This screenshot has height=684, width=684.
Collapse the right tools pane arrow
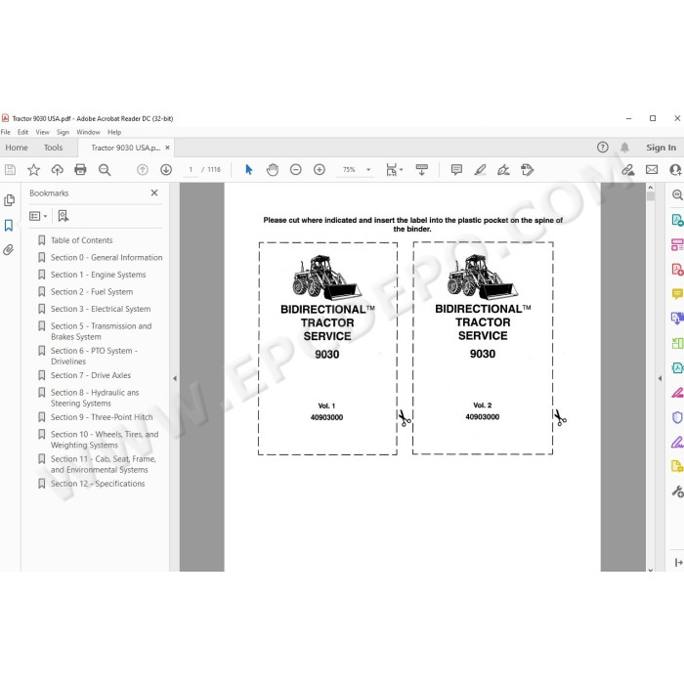coord(660,378)
